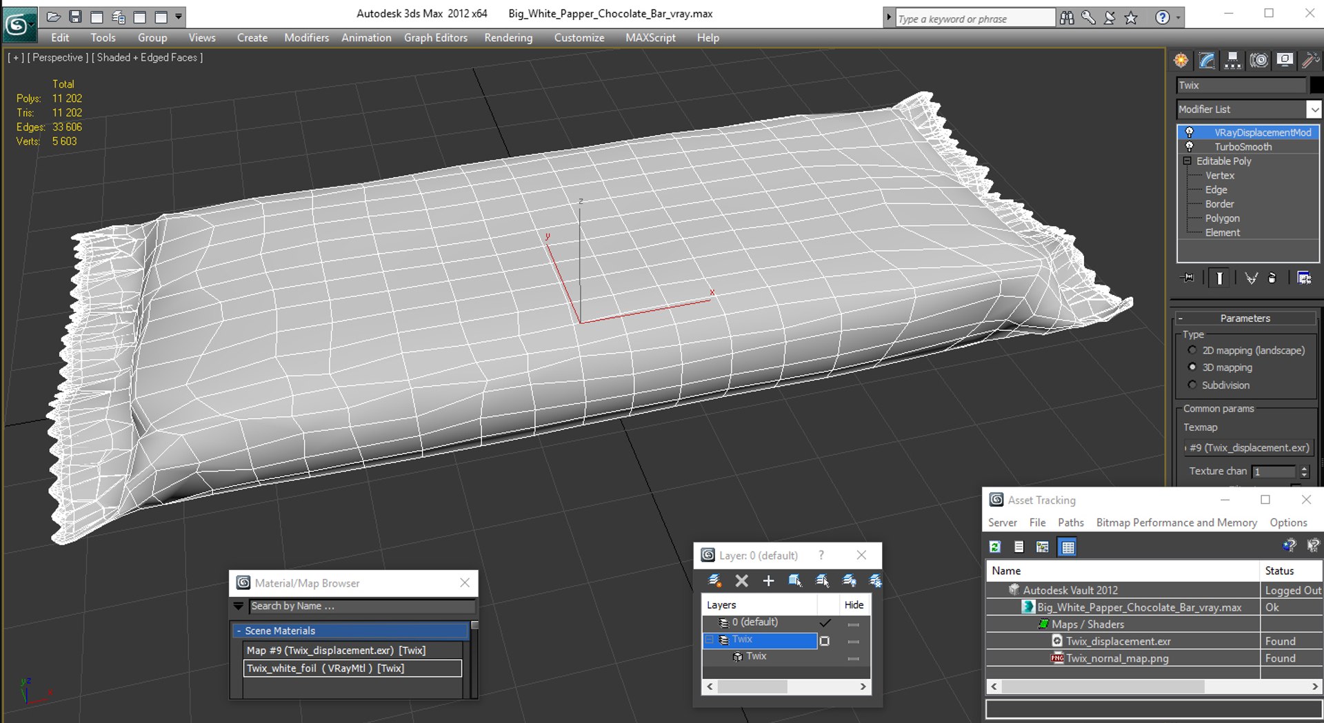This screenshot has height=723, width=1324.
Task: Open the Hierarchy command panel tab
Action: (x=1232, y=61)
